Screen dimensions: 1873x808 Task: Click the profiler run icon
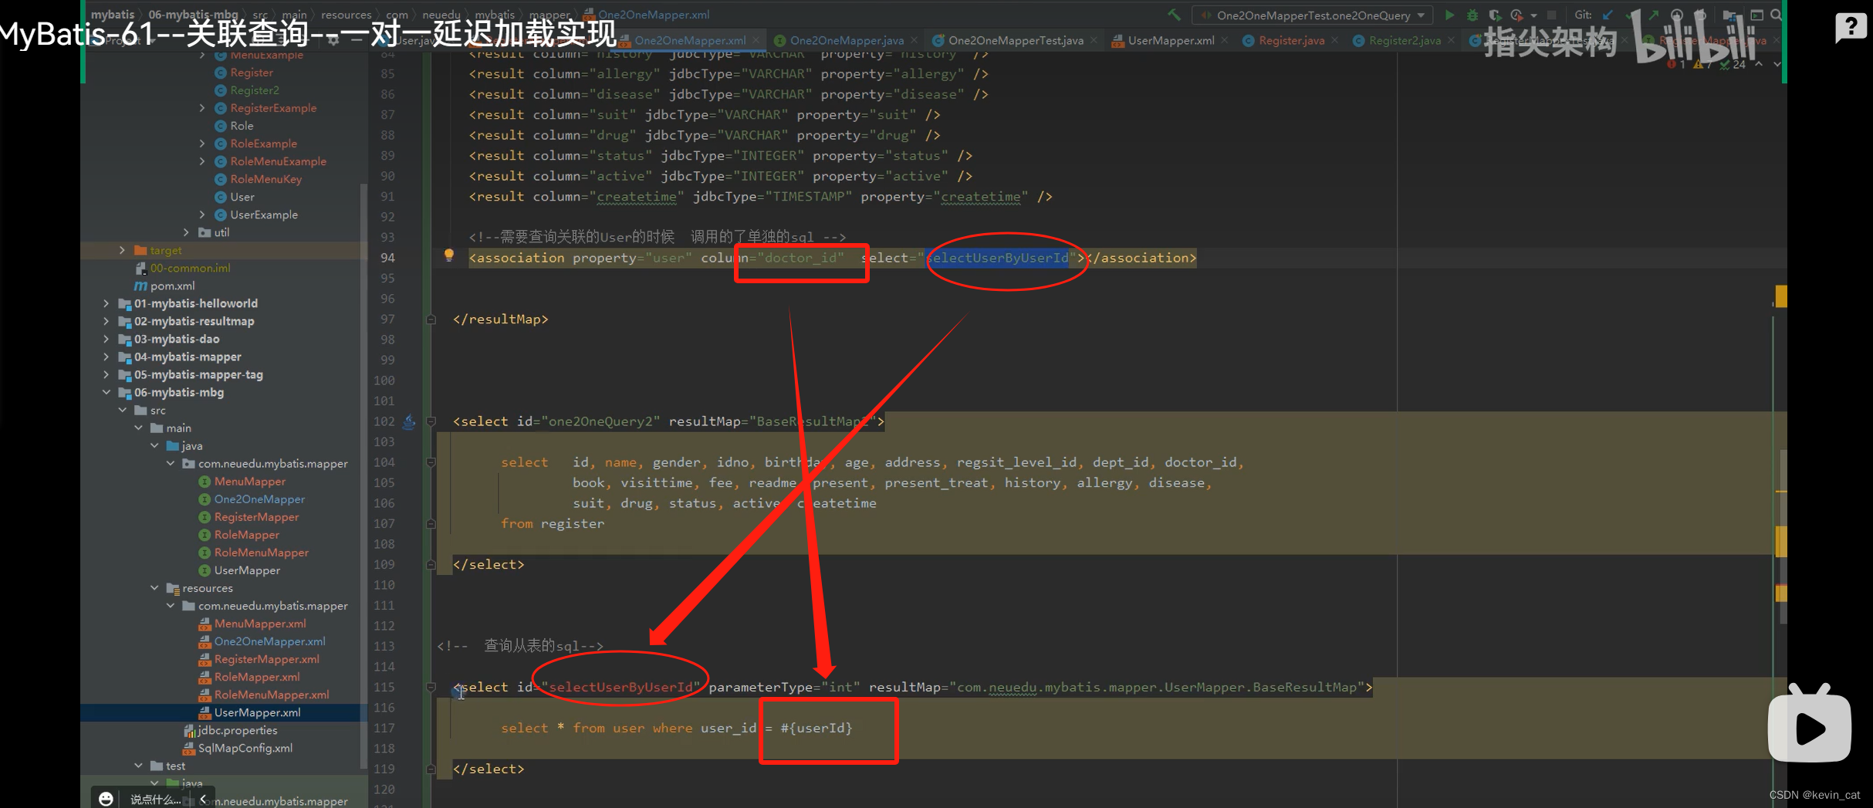click(x=1516, y=15)
